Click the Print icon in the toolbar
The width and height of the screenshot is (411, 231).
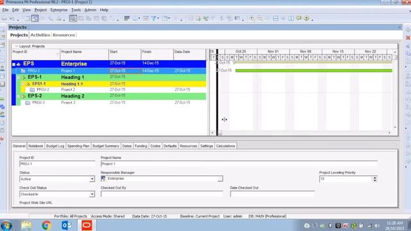coord(4,19)
